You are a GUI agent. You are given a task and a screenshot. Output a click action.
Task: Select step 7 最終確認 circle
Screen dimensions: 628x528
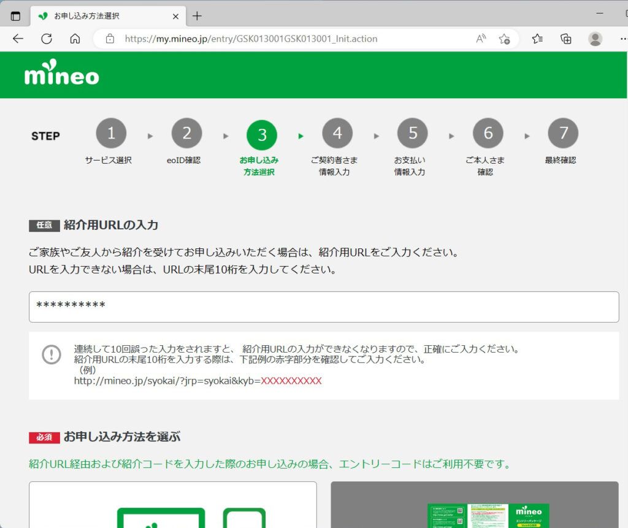click(x=563, y=133)
